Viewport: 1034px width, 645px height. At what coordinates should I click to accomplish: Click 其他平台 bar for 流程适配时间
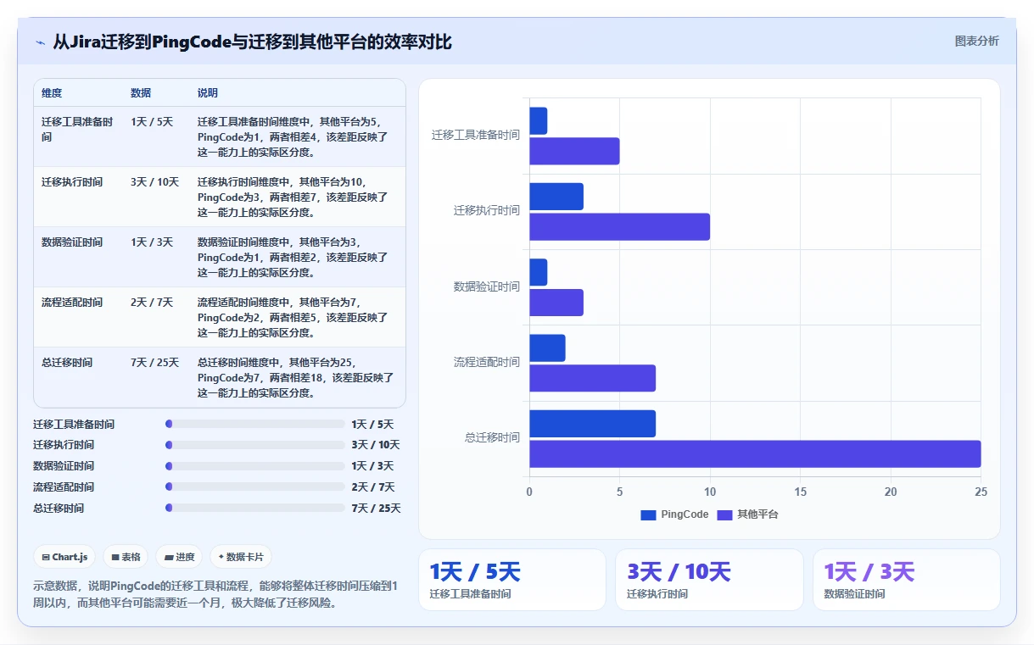pos(592,378)
